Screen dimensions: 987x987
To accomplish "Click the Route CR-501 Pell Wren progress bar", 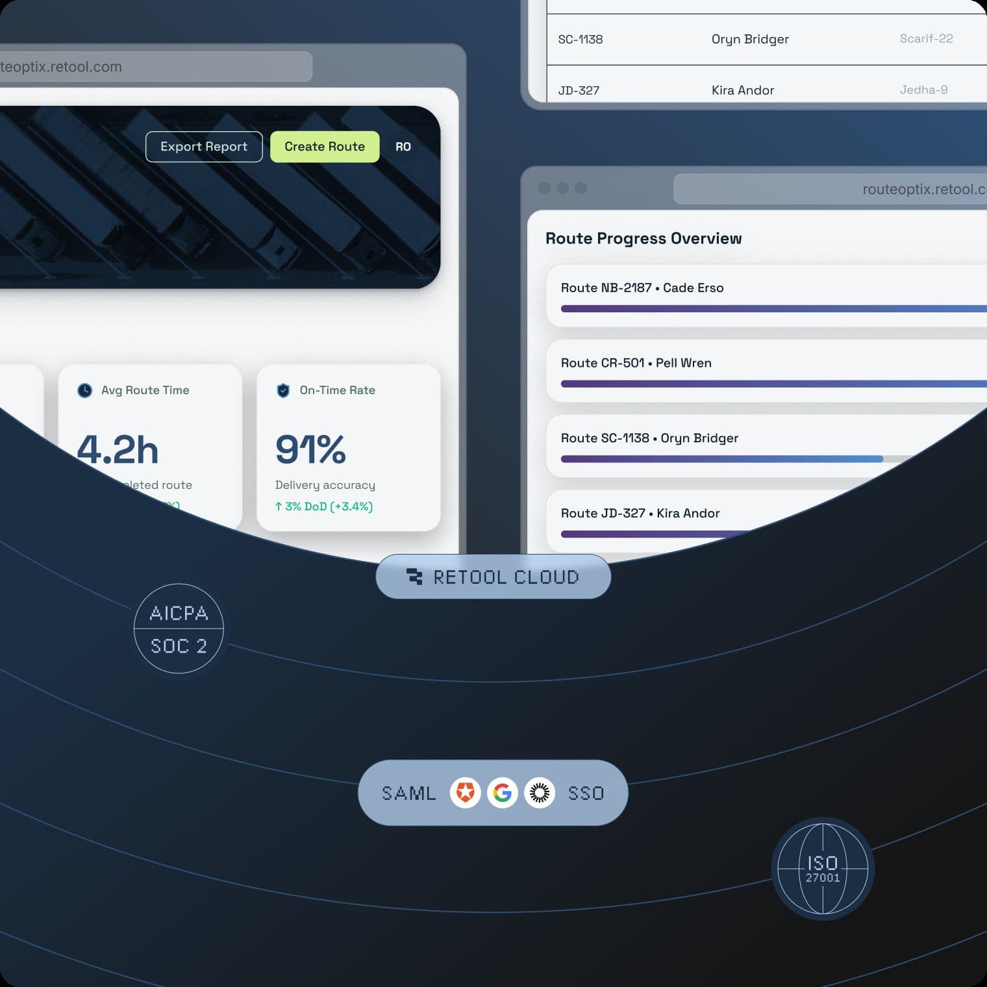I will pos(774,384).
